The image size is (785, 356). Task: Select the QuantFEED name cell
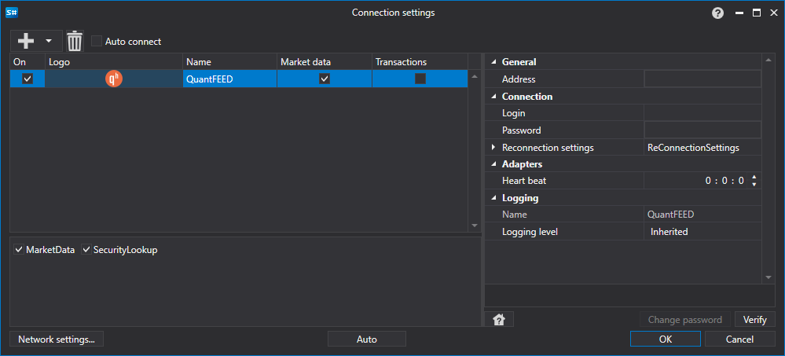tap(229, 79)
